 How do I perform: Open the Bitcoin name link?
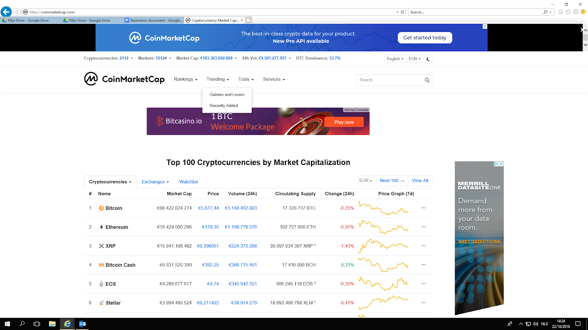pos(114,208)
